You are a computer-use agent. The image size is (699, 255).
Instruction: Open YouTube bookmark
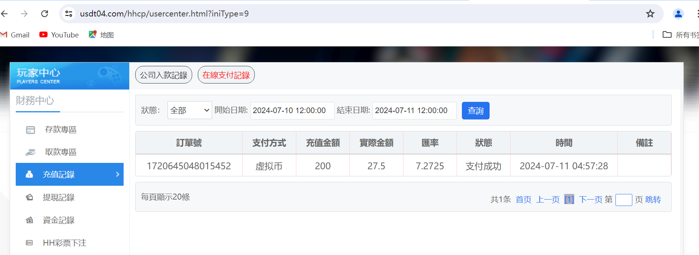tap(59, 35)
